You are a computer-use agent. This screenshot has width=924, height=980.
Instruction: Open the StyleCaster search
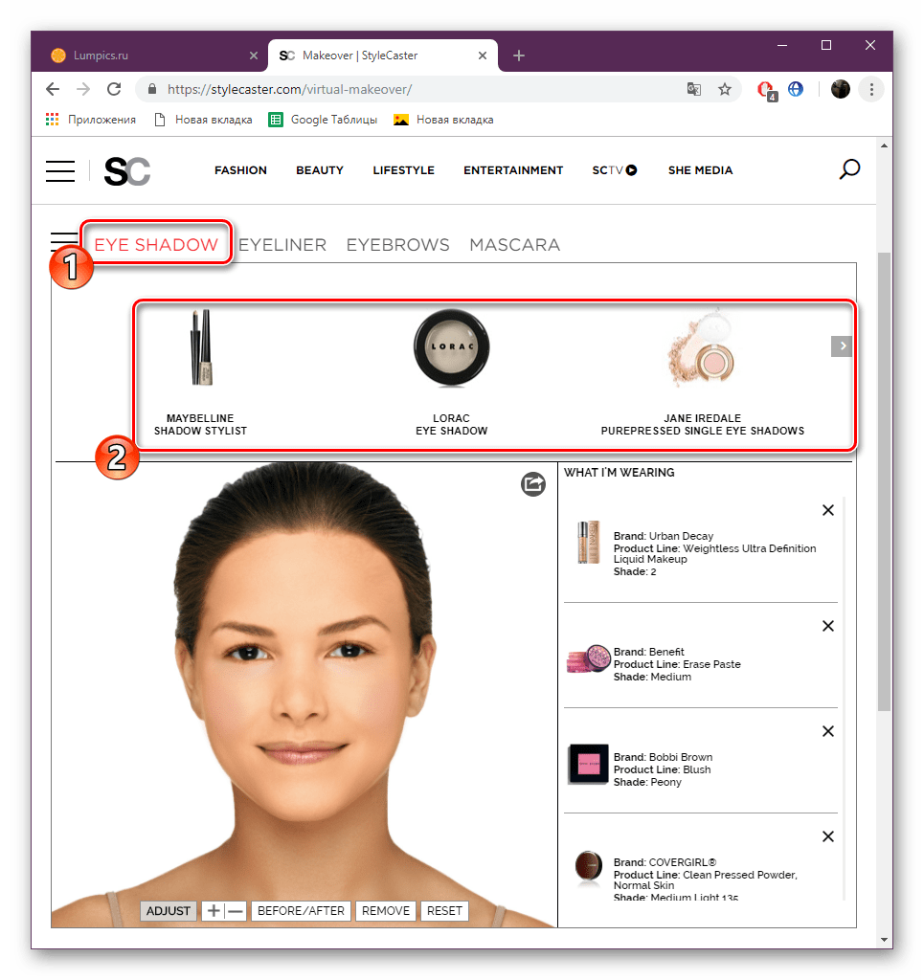848,169
